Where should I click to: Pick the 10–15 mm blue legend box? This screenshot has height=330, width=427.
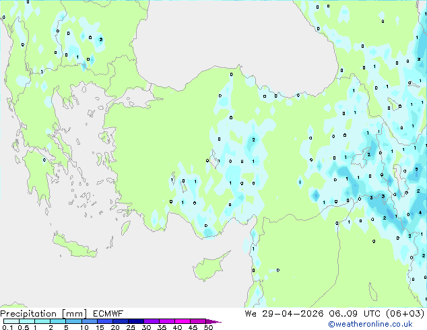[89, 321]
